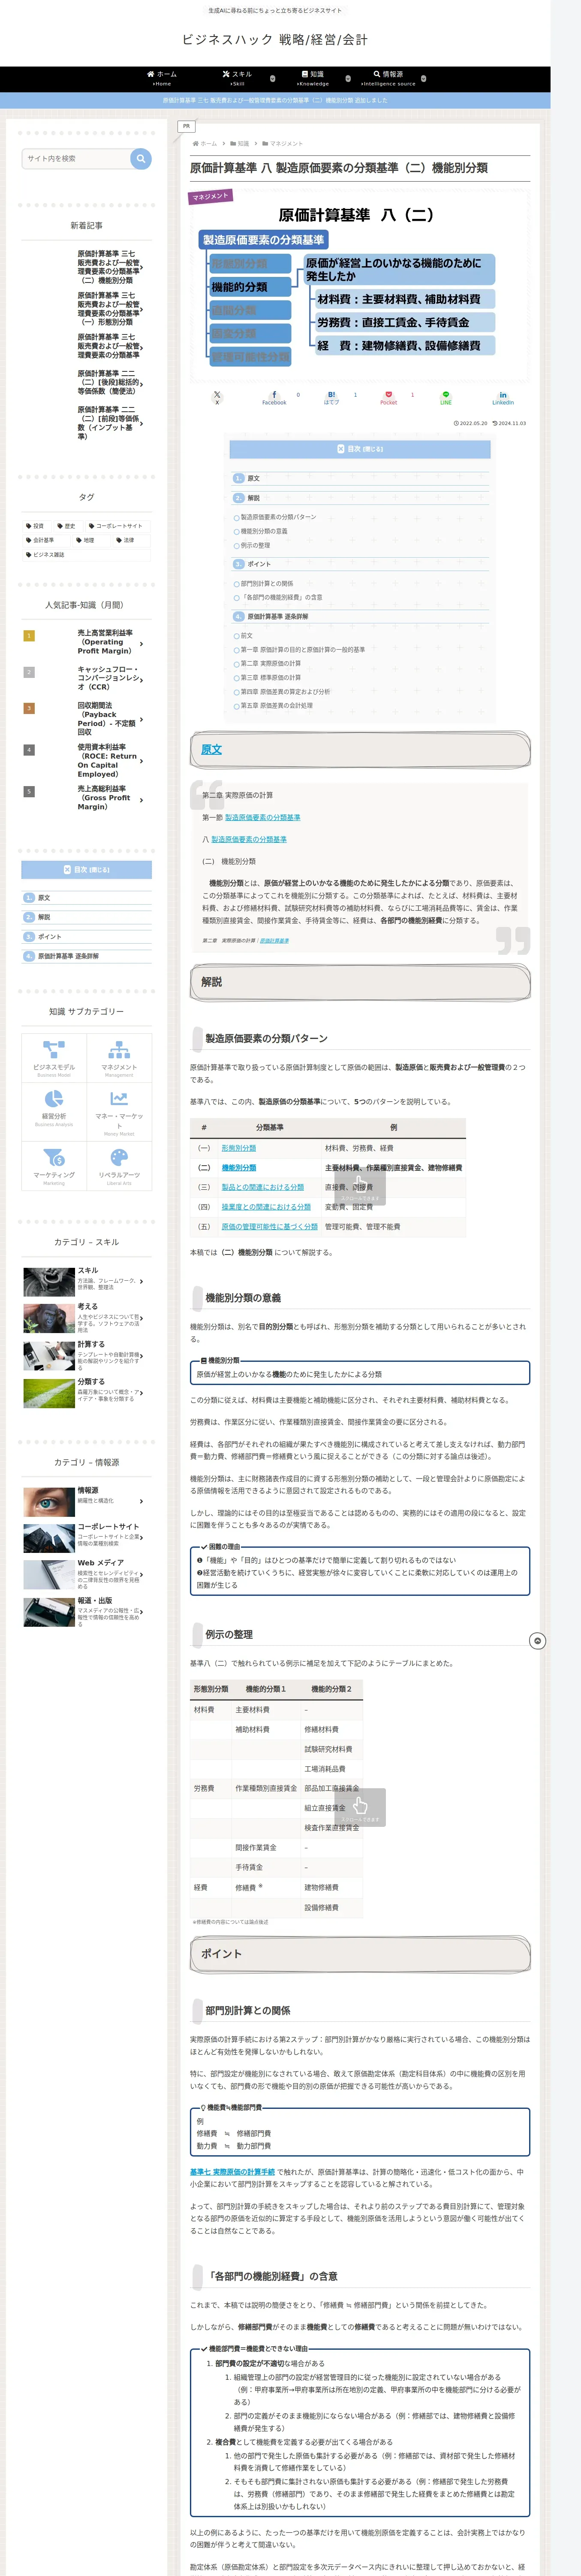Share the article on LinkedIn
The height and width of the screenshot is (2576, 581).
point(503,397)
